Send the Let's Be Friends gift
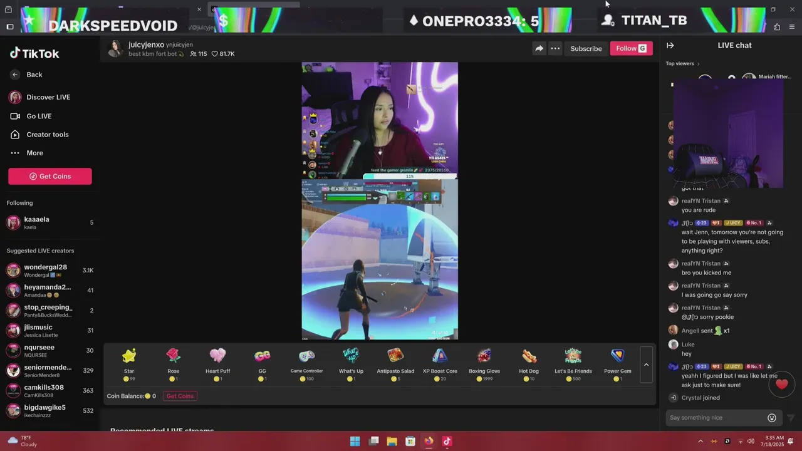This screenshot has height=451, width=802. pos(573,364)
